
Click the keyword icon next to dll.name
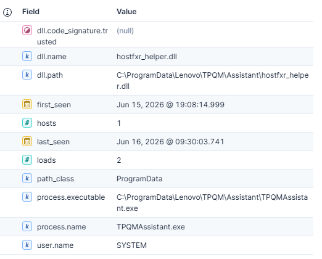27,56
